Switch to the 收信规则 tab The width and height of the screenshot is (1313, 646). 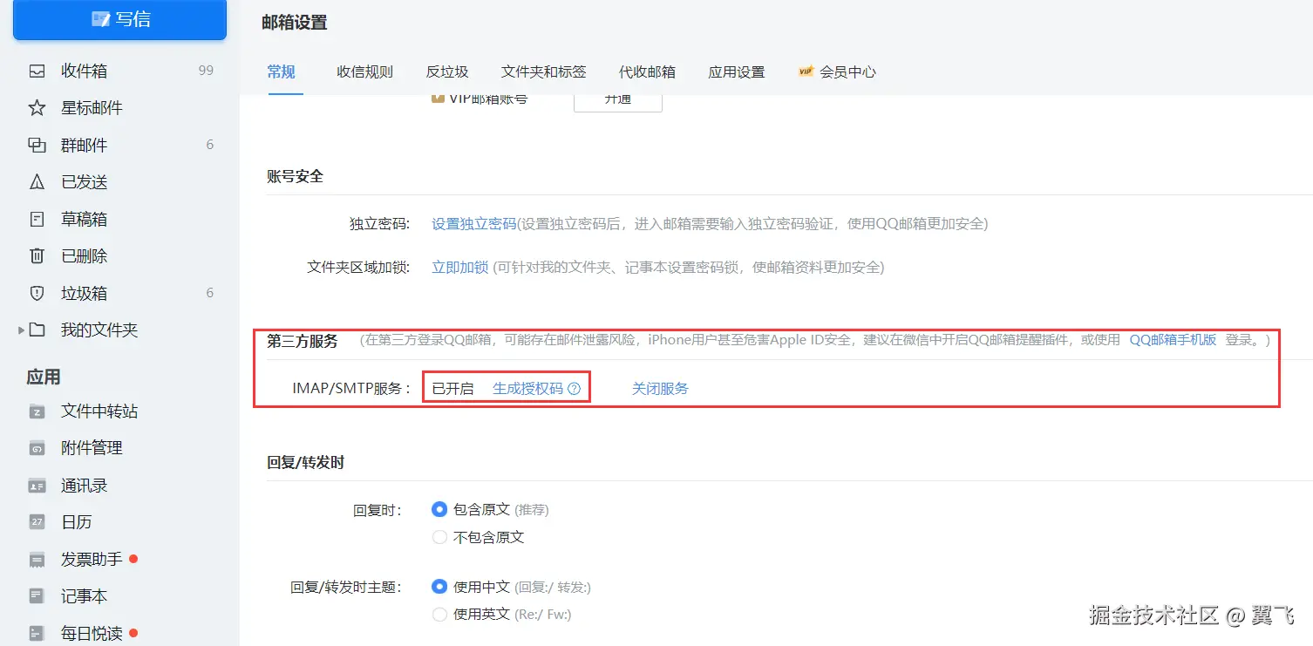click(x=364, y=72)
